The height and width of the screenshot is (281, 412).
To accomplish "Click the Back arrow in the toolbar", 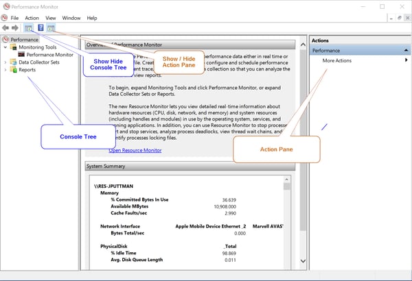I will coord(5,27).
